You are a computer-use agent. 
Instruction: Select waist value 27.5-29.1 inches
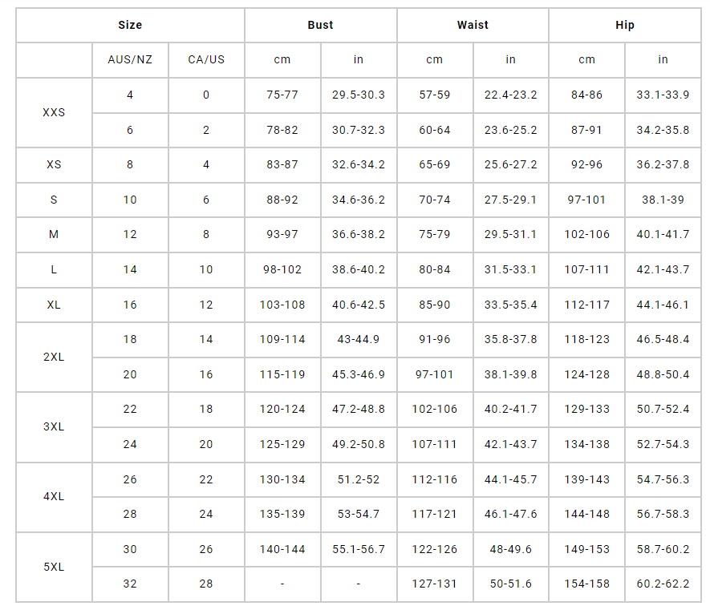511,200
